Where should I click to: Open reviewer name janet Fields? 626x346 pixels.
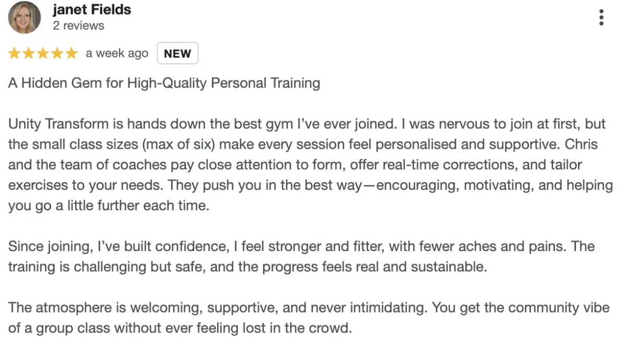[x=92, y=9]
